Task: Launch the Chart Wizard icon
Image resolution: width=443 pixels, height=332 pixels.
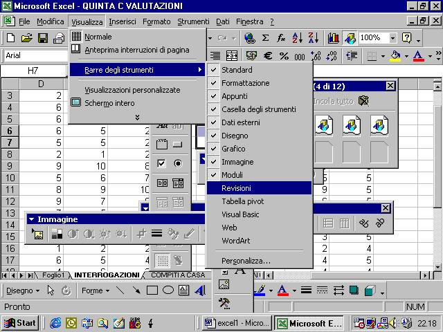Action: (334, 38)
